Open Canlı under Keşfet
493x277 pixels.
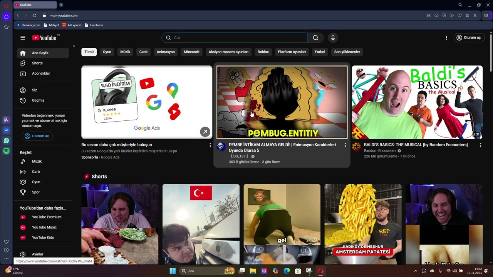click(x=43, y=172)
